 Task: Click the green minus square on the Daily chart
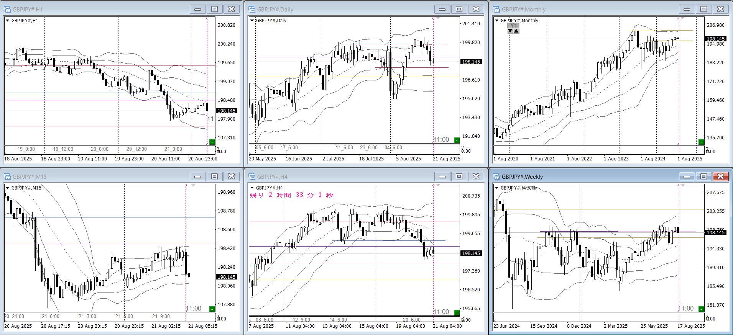pyautogui.click(x=457, y=141)
